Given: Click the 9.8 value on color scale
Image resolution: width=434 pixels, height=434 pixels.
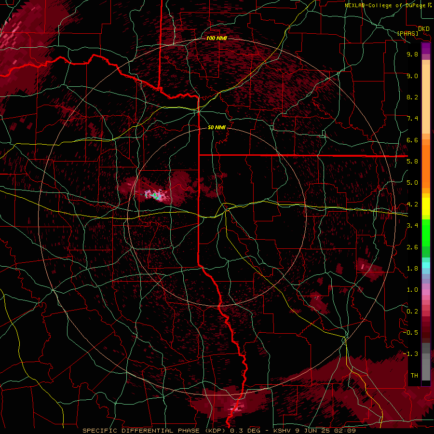Looking at the screenshot, I should pos(412,54).
